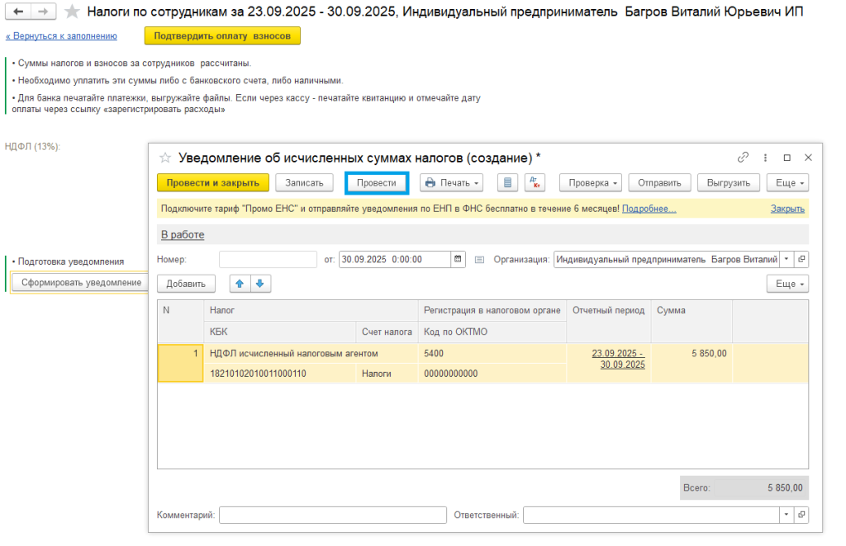Open the Организация field's linked record

tap(801, 259)
